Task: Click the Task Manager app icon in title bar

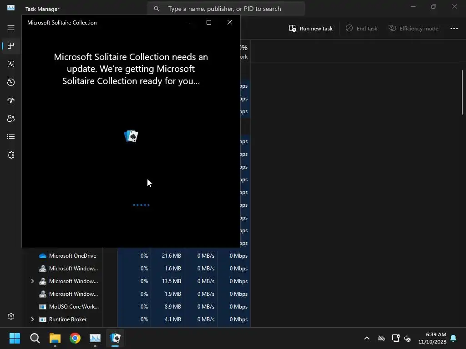Action: (x=11, y=8)
